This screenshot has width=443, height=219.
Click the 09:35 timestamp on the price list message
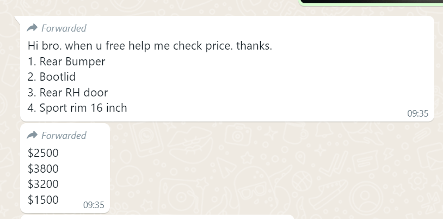[x=94, y=205]
